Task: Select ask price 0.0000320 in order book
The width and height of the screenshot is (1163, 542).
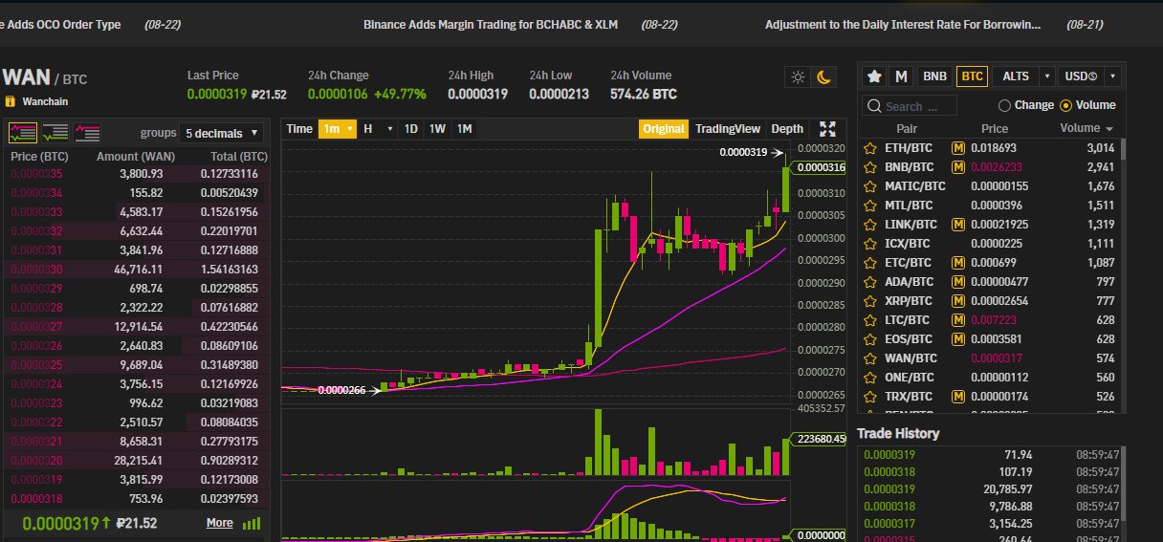Action: coord(35,460)
